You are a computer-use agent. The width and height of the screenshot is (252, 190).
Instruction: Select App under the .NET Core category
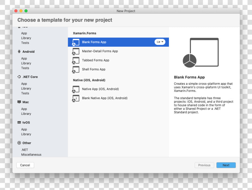(x=24, y=84)
